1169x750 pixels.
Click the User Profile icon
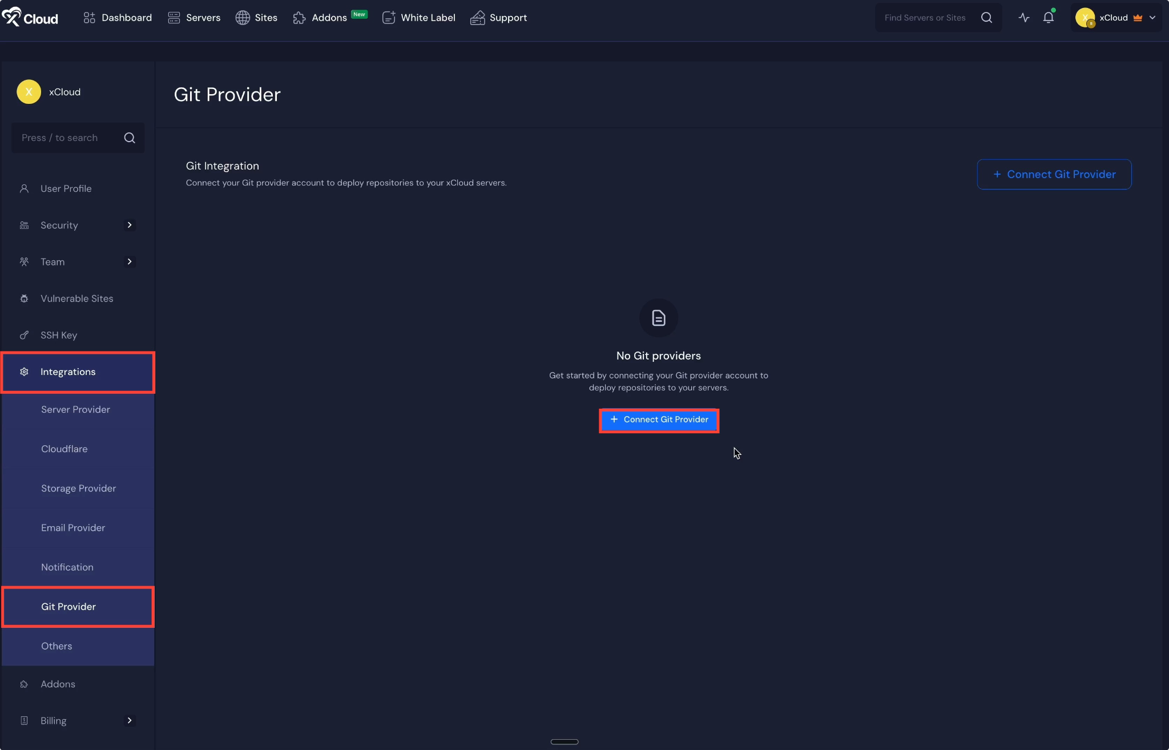[24, 188]
